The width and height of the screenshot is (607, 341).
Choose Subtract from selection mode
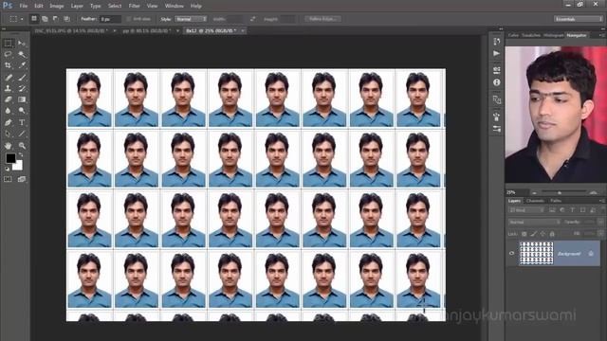(x=56, y=19)
